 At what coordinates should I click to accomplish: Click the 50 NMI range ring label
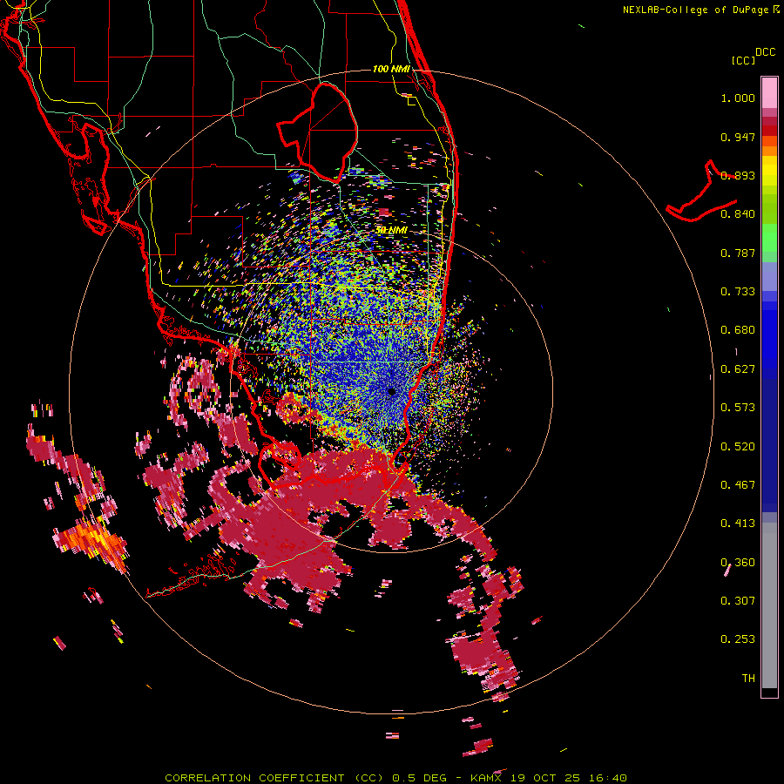392,230
